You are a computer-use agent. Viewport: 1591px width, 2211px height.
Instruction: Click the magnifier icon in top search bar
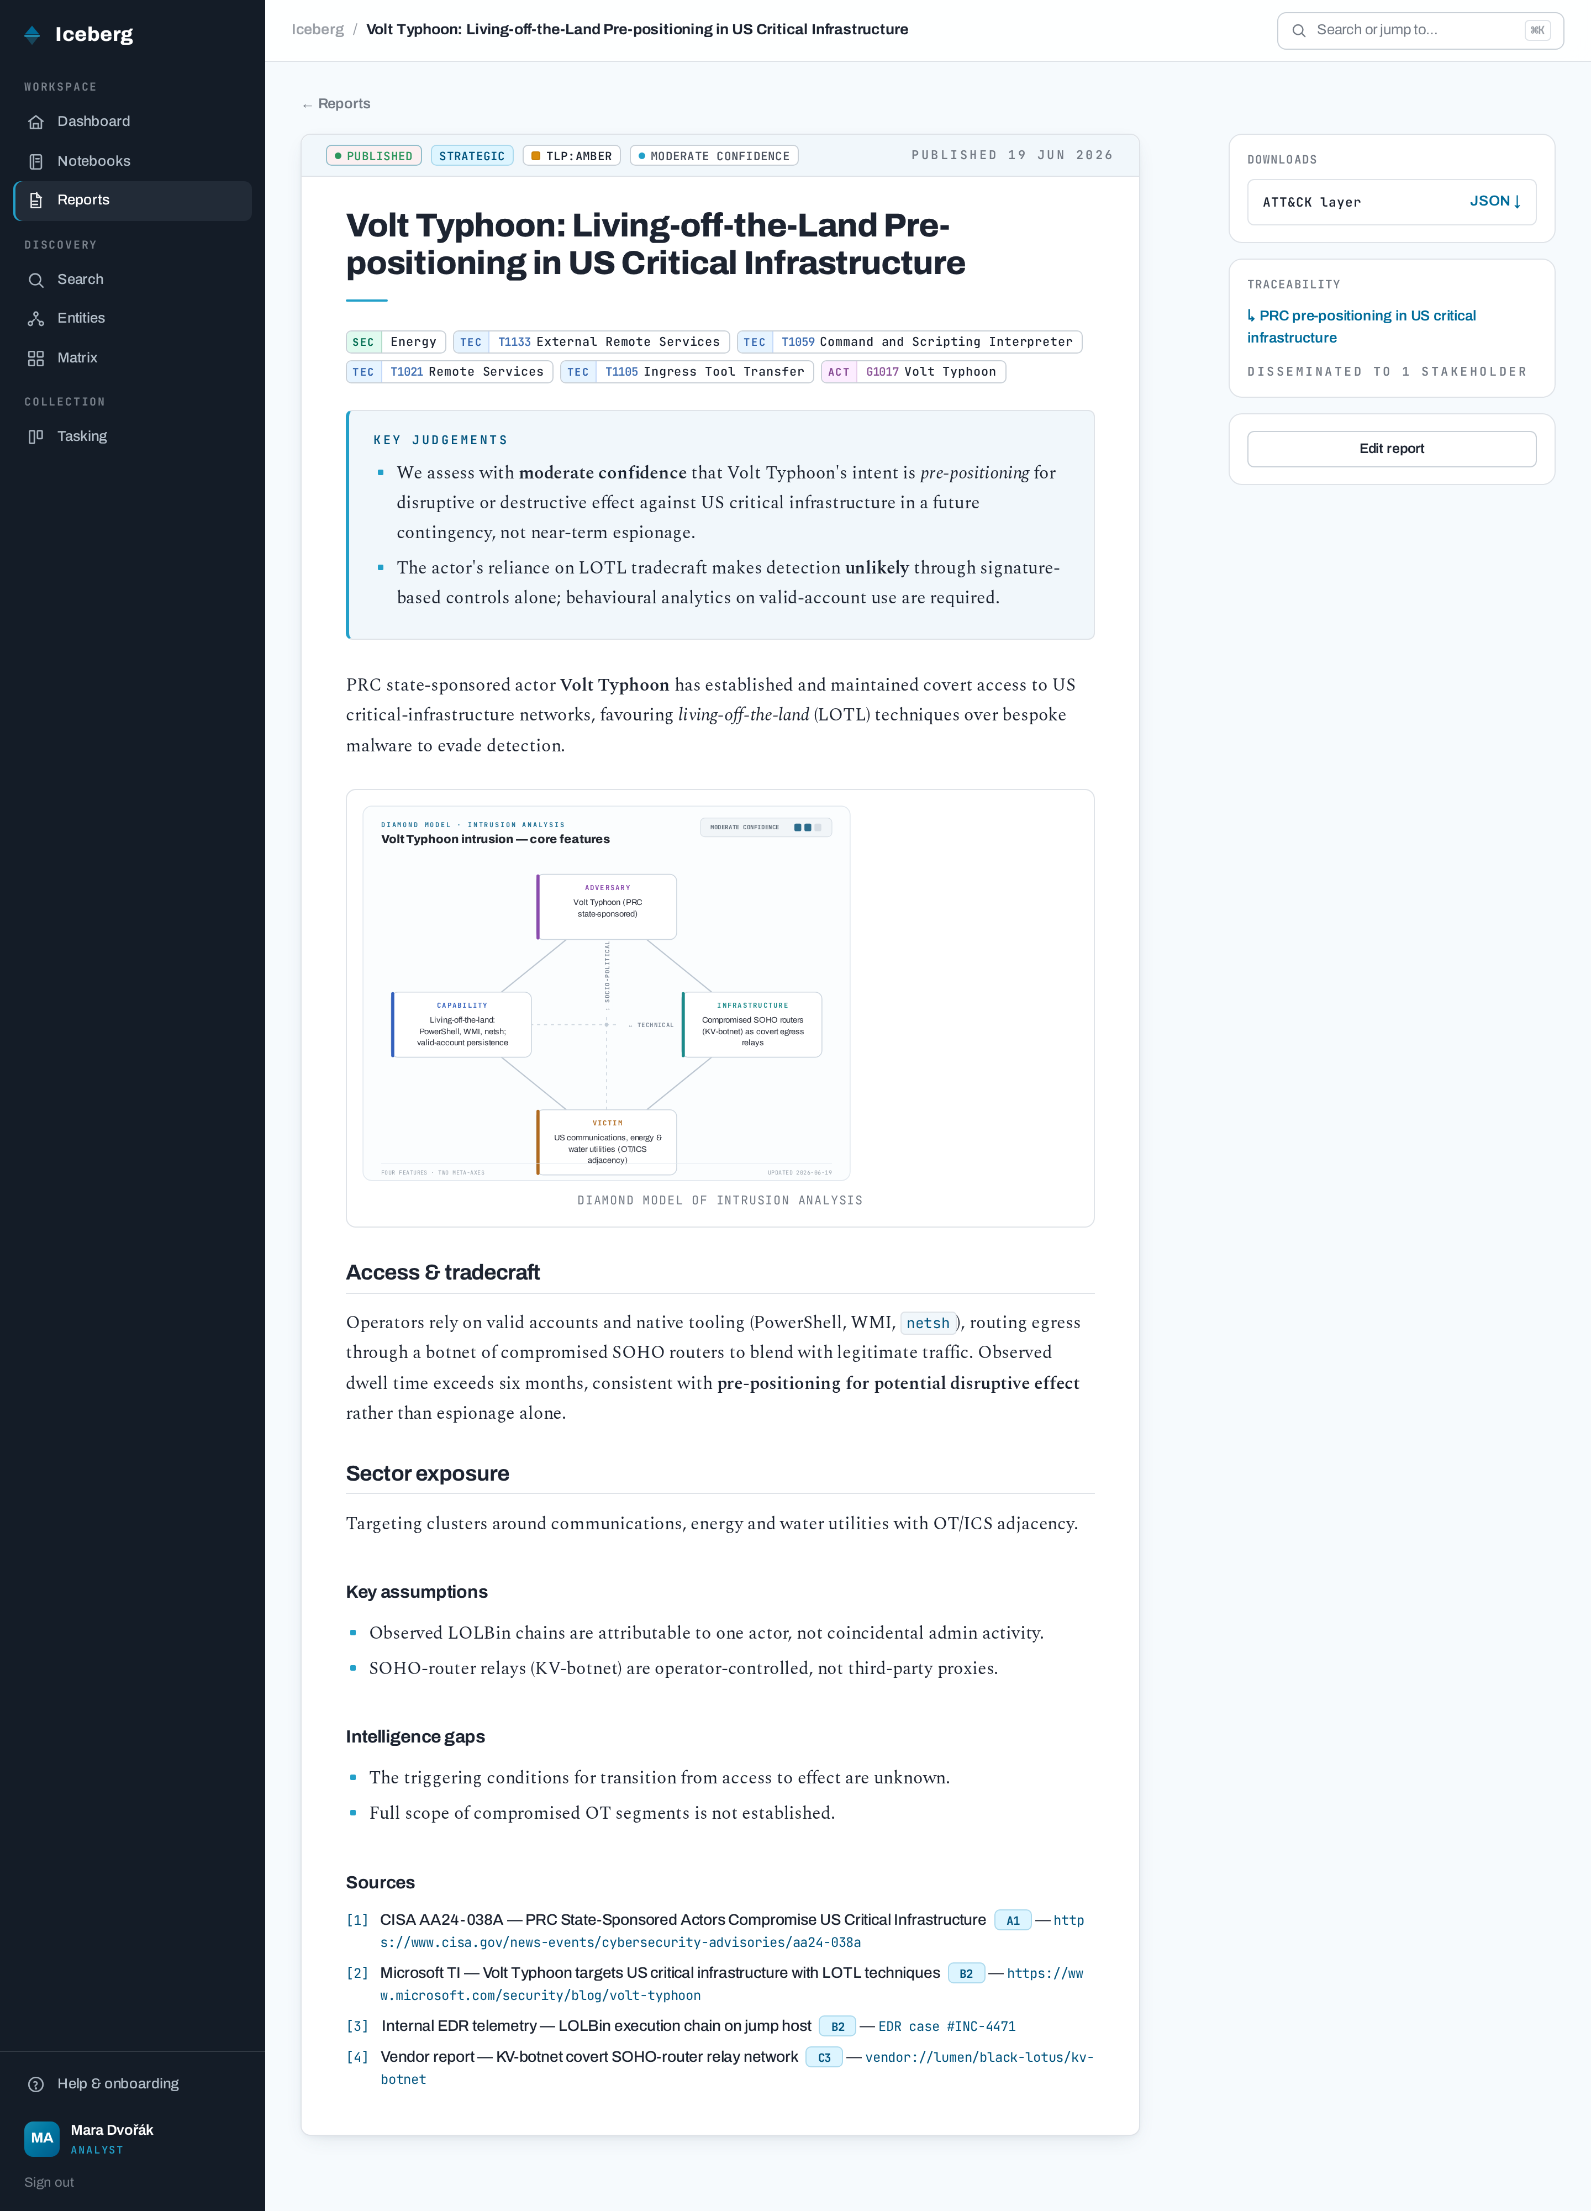tap(1299, 31)
